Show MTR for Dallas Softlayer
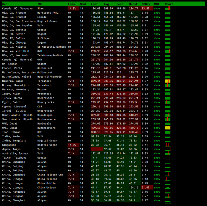This screenshot has height=206, width=207. point(157,38)
